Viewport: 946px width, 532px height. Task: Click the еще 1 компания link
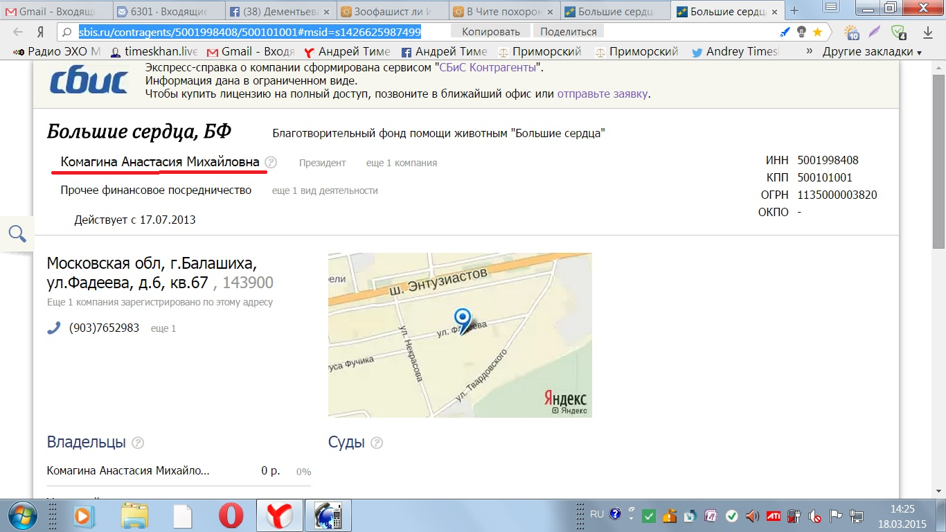402,163
